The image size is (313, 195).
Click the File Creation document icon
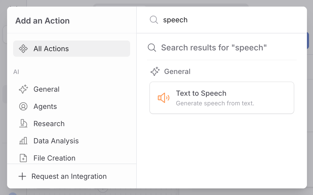point(23,158)
